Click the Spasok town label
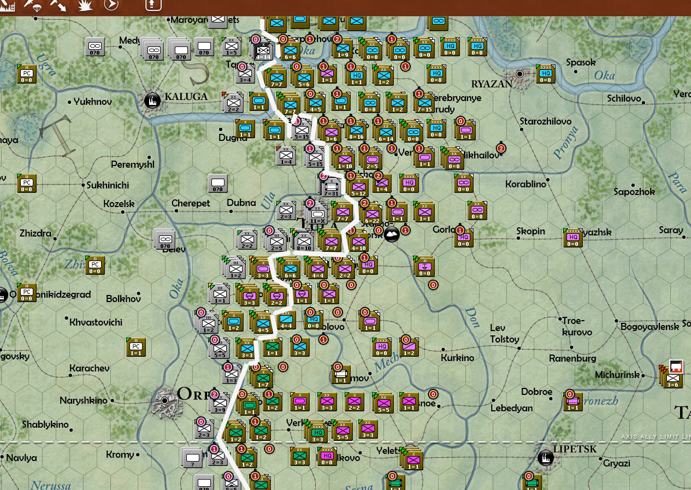Image resolution: width=691 pixels, height=490 pixels. coord(581,62)
